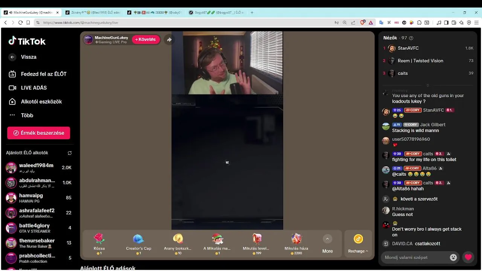
Task: Open viewer Reem | Twisted Vision
Action: (x=428, y=61)
